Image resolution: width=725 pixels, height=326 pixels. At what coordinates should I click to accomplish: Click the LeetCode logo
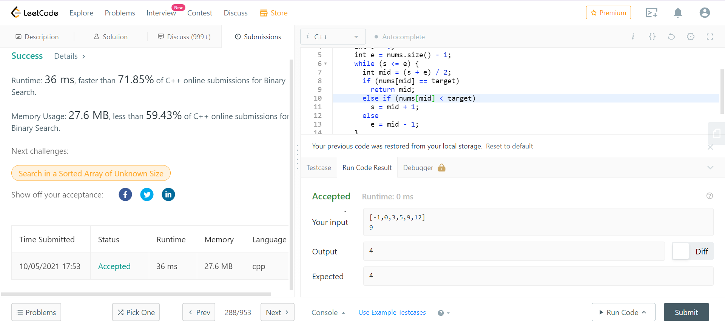(35, 13)
